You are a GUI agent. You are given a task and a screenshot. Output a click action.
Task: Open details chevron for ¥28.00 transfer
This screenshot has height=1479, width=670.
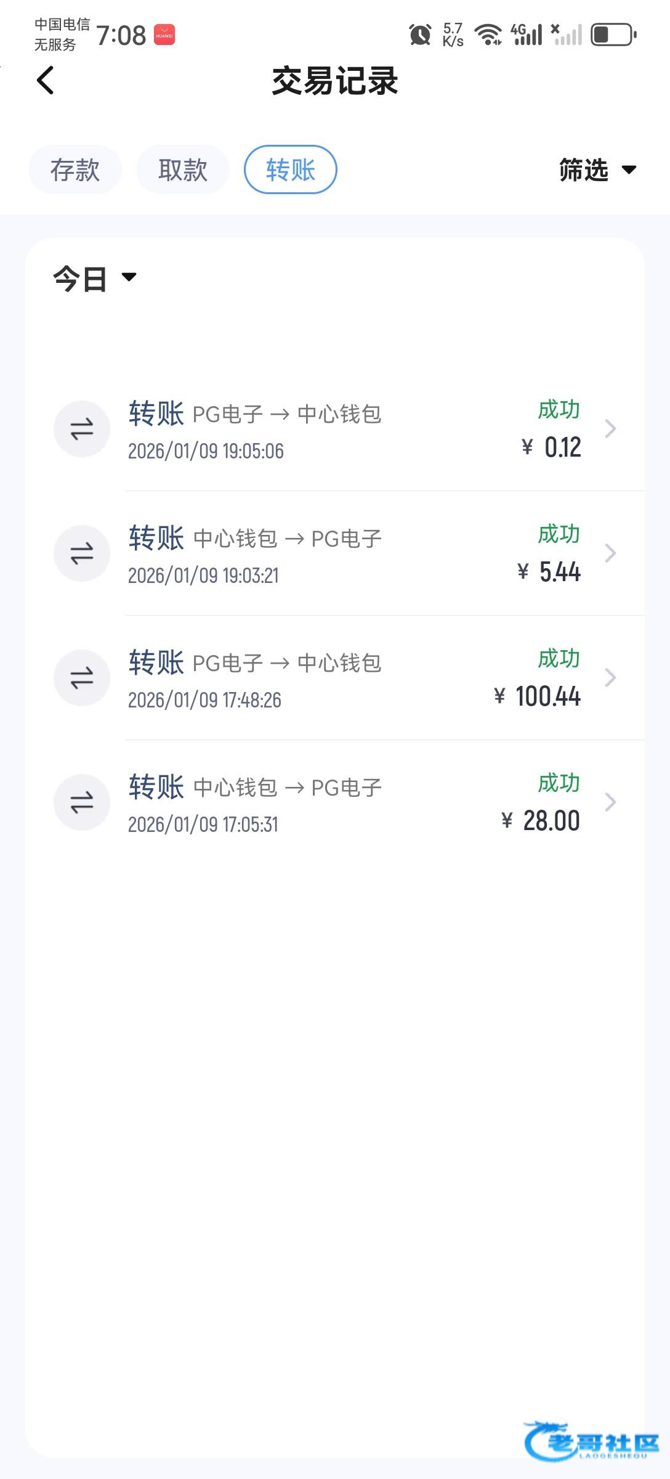click(x=610, y=802)
